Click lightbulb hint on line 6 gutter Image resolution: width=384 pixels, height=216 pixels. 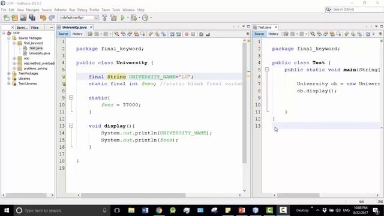[64, 77]
